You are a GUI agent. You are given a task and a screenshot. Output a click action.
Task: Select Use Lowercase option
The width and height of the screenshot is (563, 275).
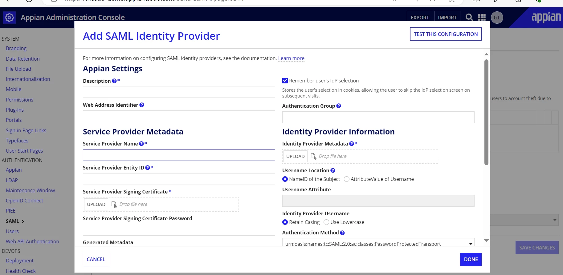click(326, 222)
